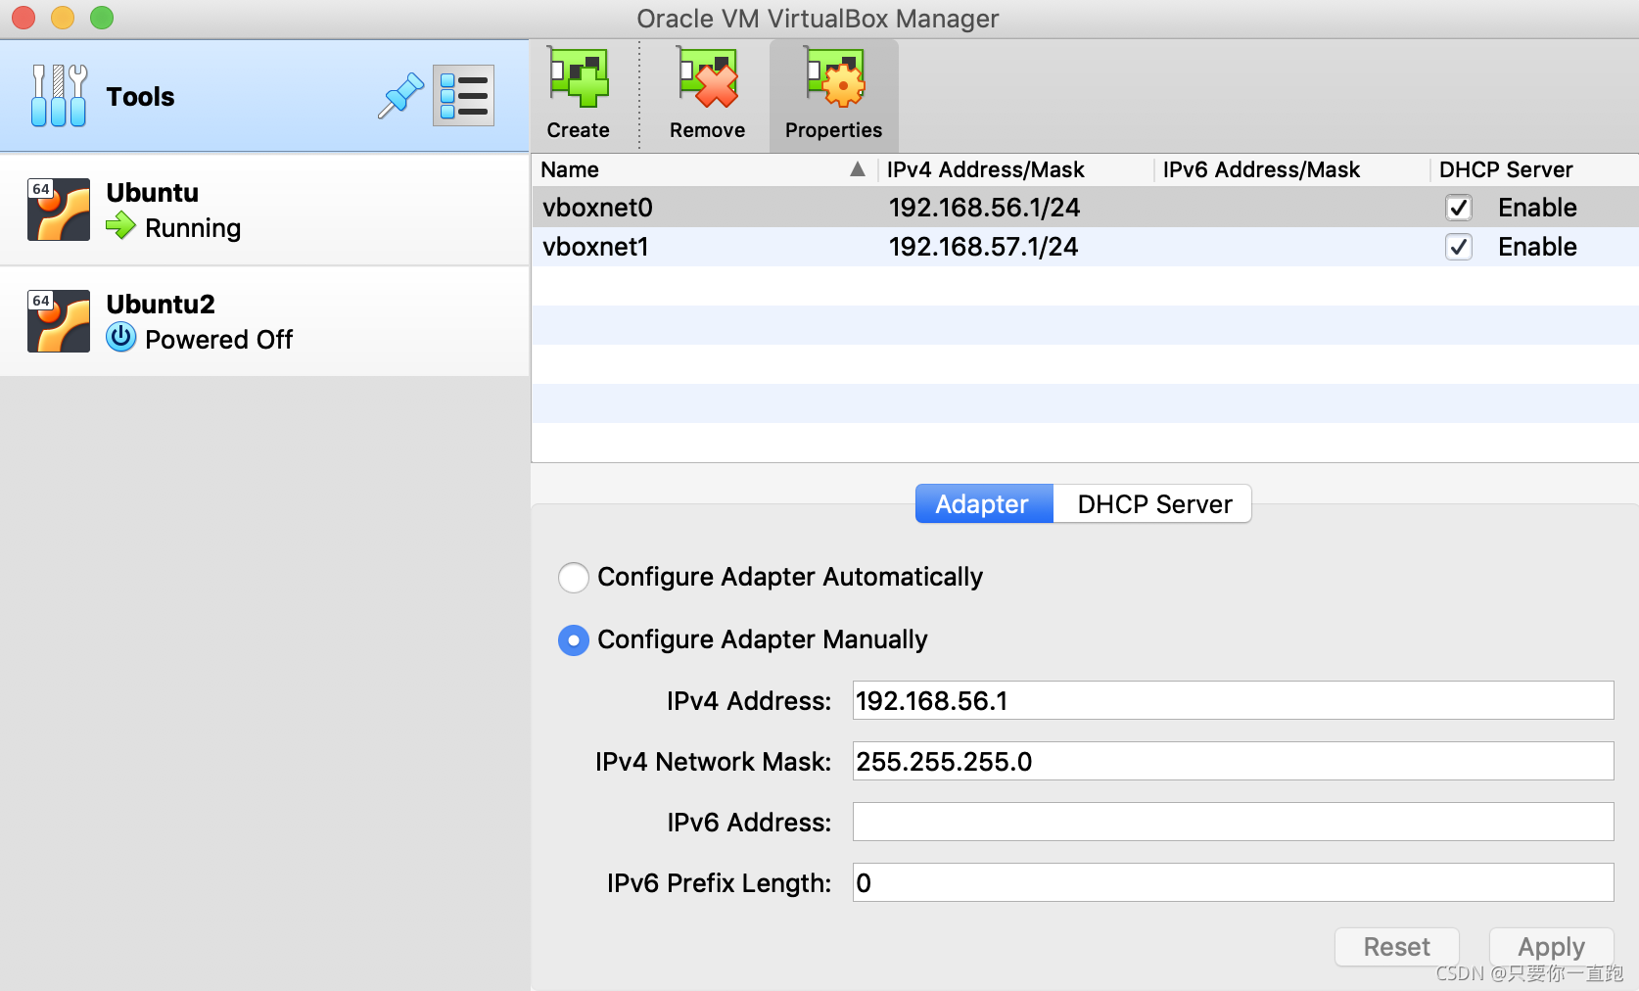The width and height of the screenshot is (1639, 991).
Task: Toggle the vboxnet1 DHCP Enable checkbox
Action: 1458,247
